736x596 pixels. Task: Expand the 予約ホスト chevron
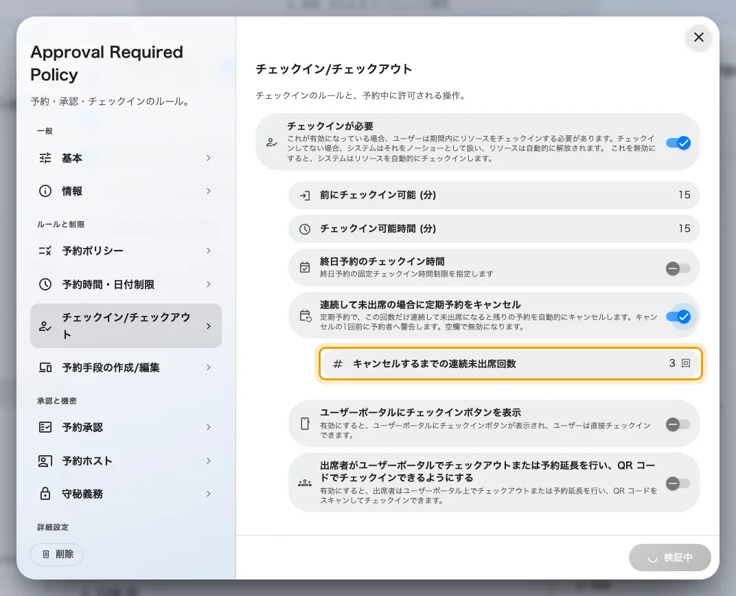(x=209, y=461)
